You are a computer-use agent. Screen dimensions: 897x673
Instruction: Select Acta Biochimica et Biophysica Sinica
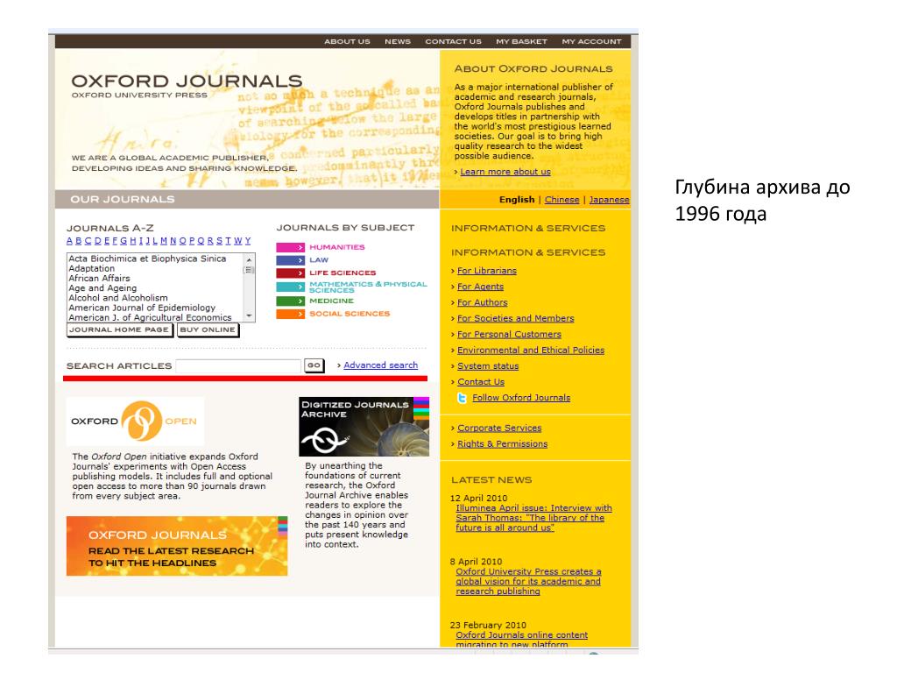(x=147, y=259)
